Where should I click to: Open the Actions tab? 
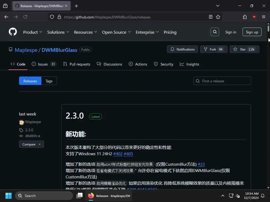(x=138, y=64)
